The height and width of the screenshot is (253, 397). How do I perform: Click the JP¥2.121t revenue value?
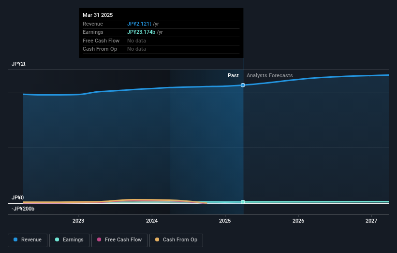pyautogui.click(x=139, y=24)
